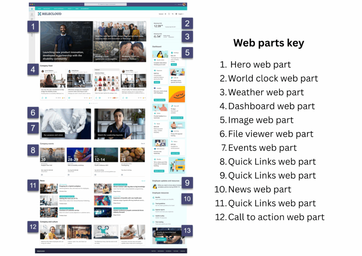The width and height of the screenshot is (362, 256).
Task: Expand the Who We Are menu
Action: [47, 8]
